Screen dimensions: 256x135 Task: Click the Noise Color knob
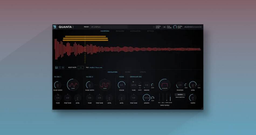point(122,85)
